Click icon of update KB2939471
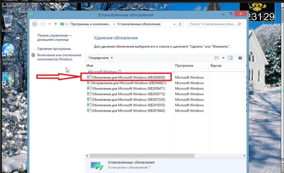 coord(89,88)
